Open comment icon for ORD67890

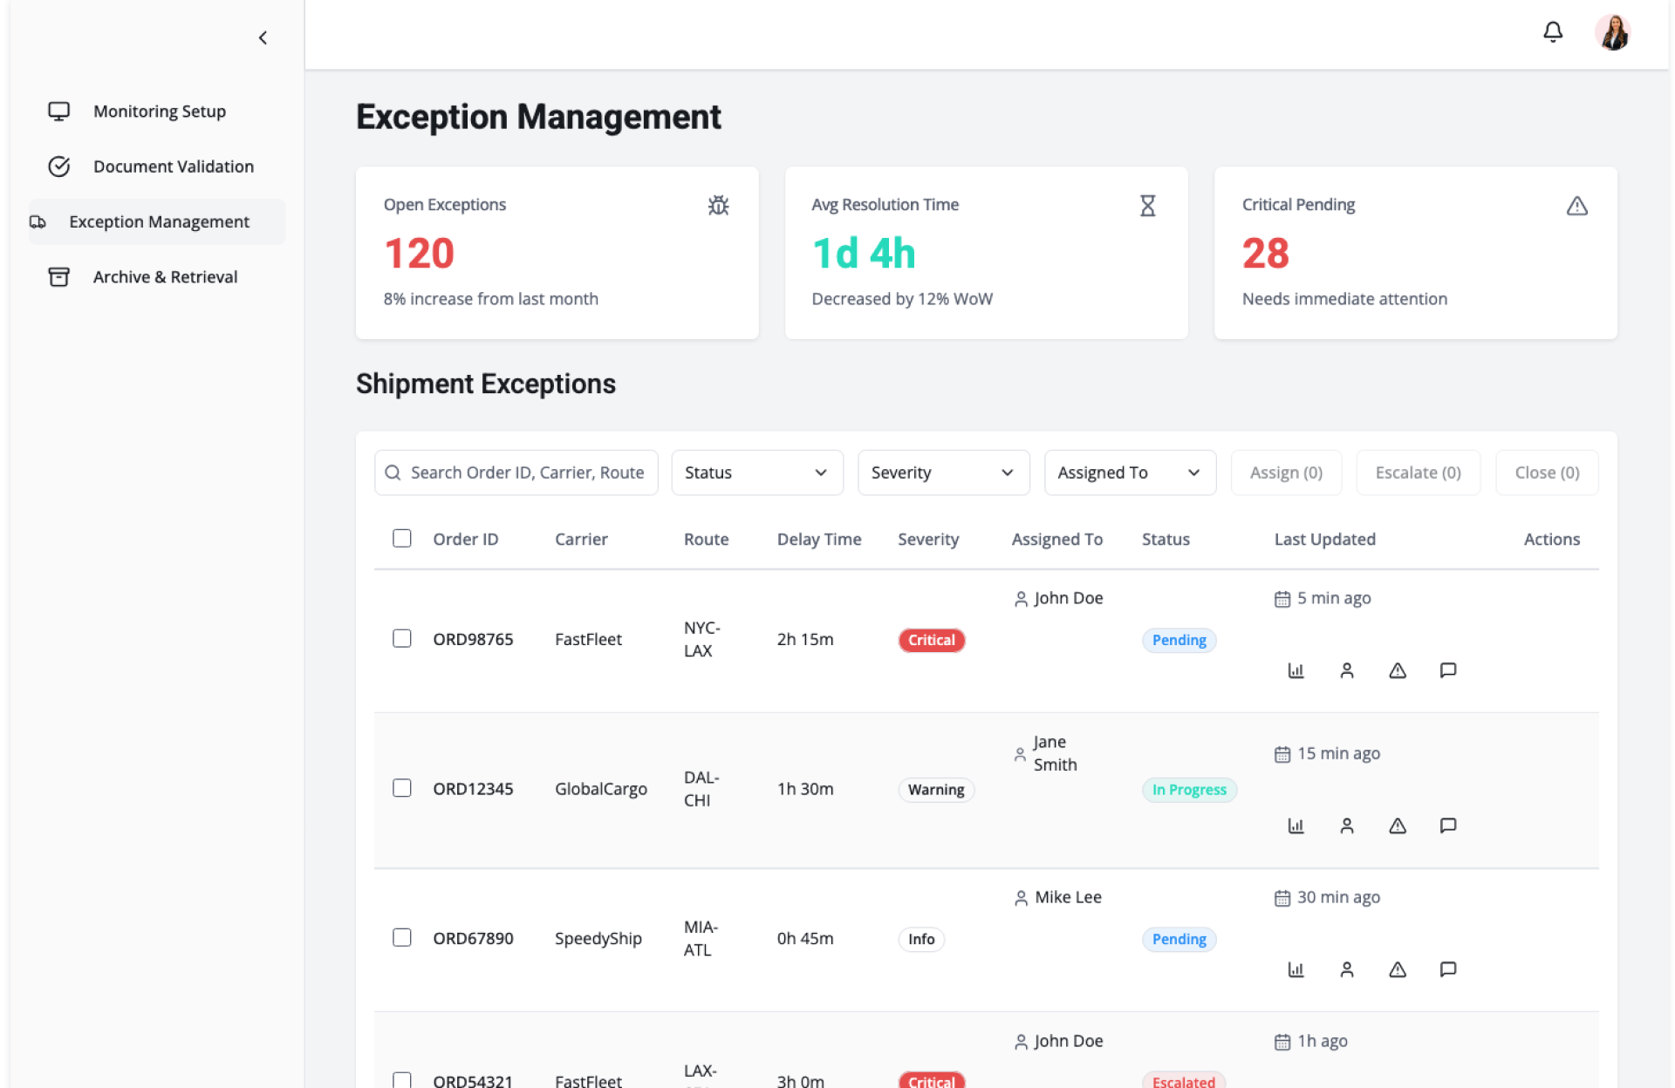coord(1447,969)
